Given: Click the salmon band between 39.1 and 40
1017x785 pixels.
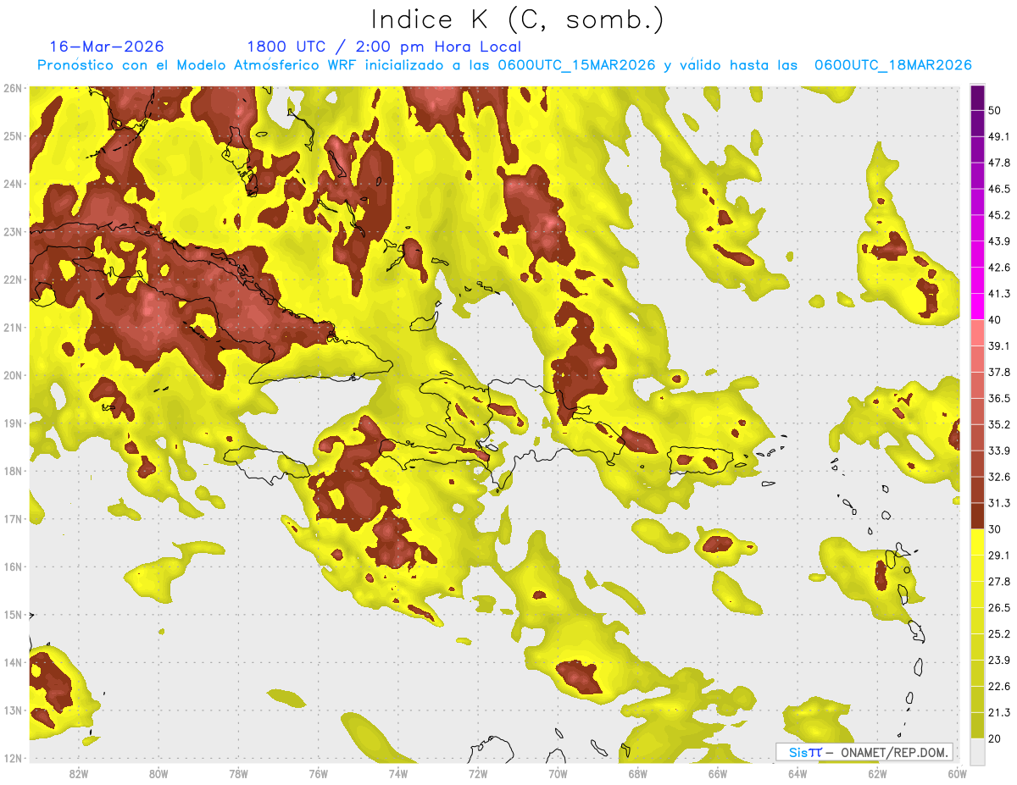Looking at the screenshot, I should tap(977, 332).
